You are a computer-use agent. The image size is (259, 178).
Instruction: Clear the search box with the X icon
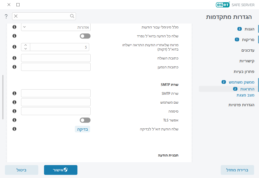16,16
